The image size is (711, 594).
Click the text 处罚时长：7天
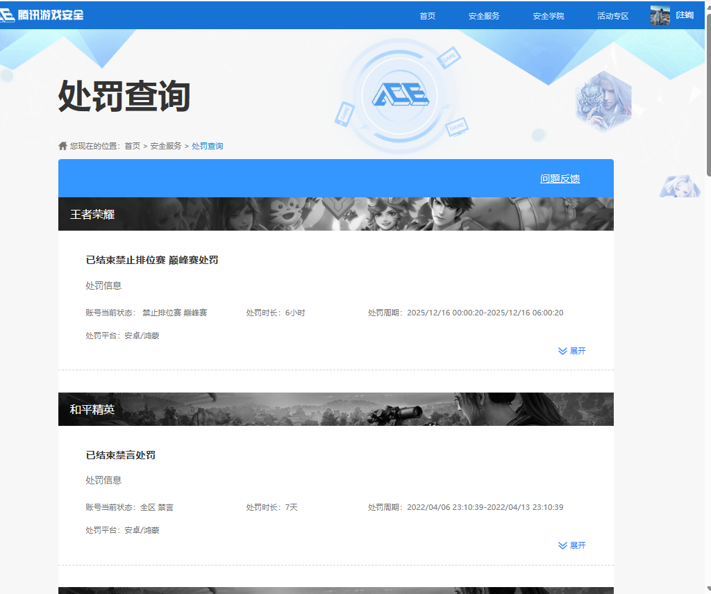(272, 507)
